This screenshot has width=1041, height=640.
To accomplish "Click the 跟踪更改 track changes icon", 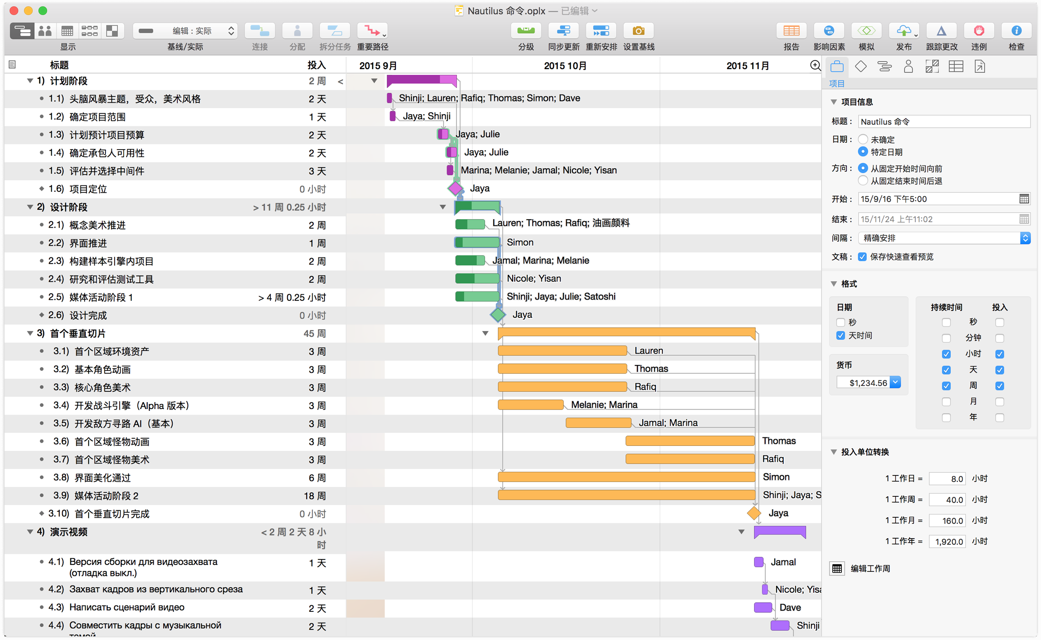I will coord(941,31).
